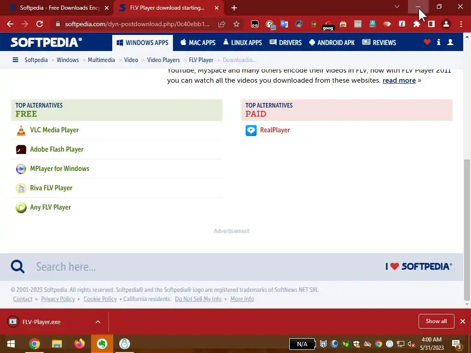
Task: Open the notification center icon
Action: [457, 344]
